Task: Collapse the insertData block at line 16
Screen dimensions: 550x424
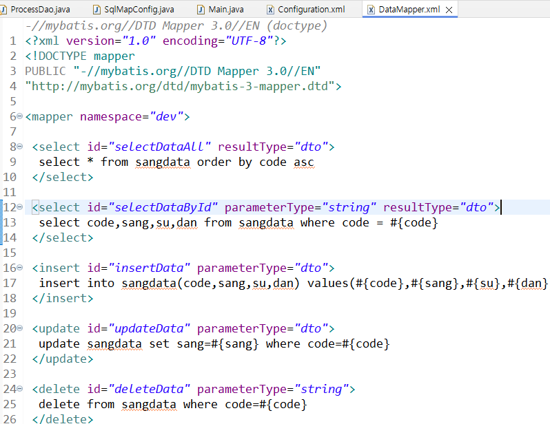Action: (x=20, y=267)
